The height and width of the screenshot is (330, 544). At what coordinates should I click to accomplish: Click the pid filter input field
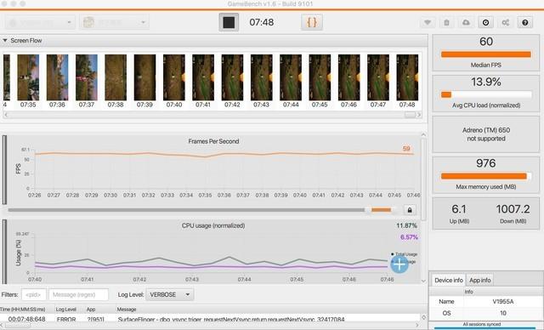[x=34, y=294]
